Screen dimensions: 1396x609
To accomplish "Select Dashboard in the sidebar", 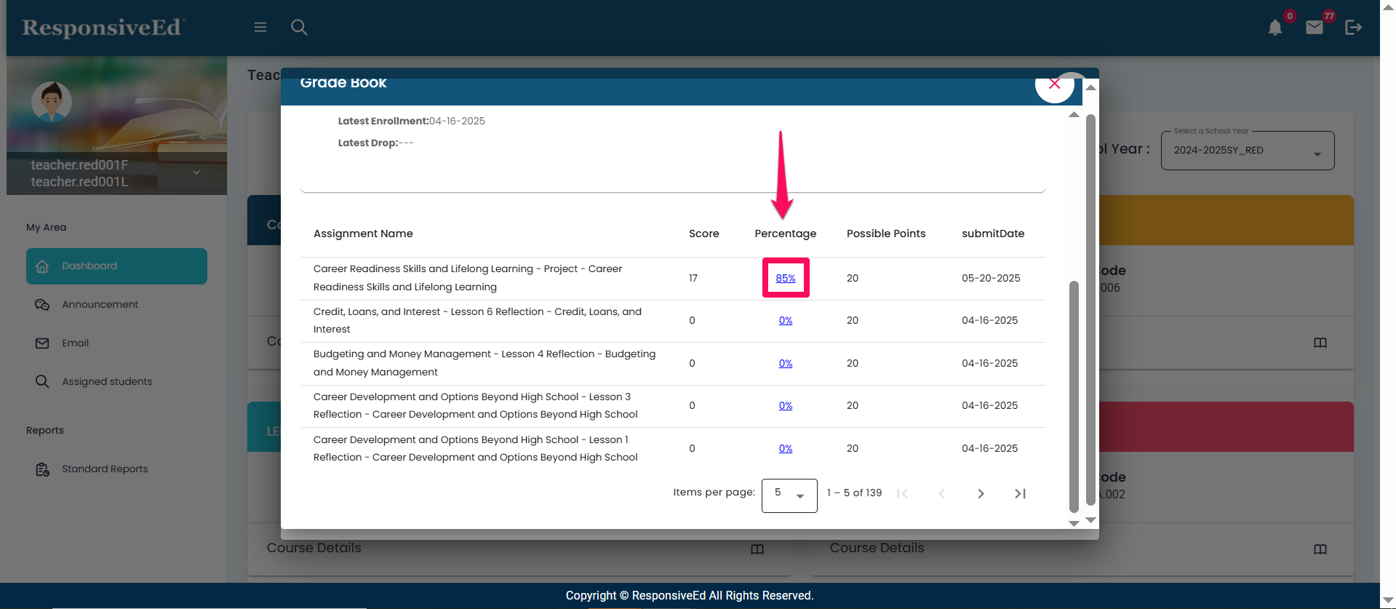I will [116, 266].
